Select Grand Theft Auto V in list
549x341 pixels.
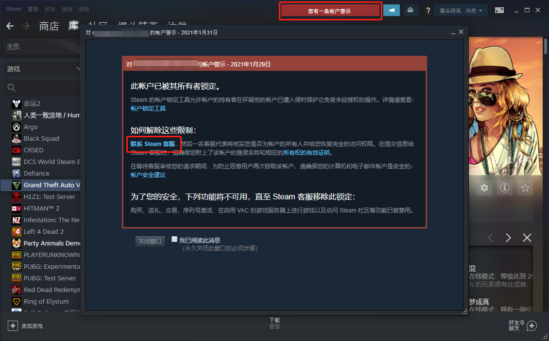tap(41, 185)
